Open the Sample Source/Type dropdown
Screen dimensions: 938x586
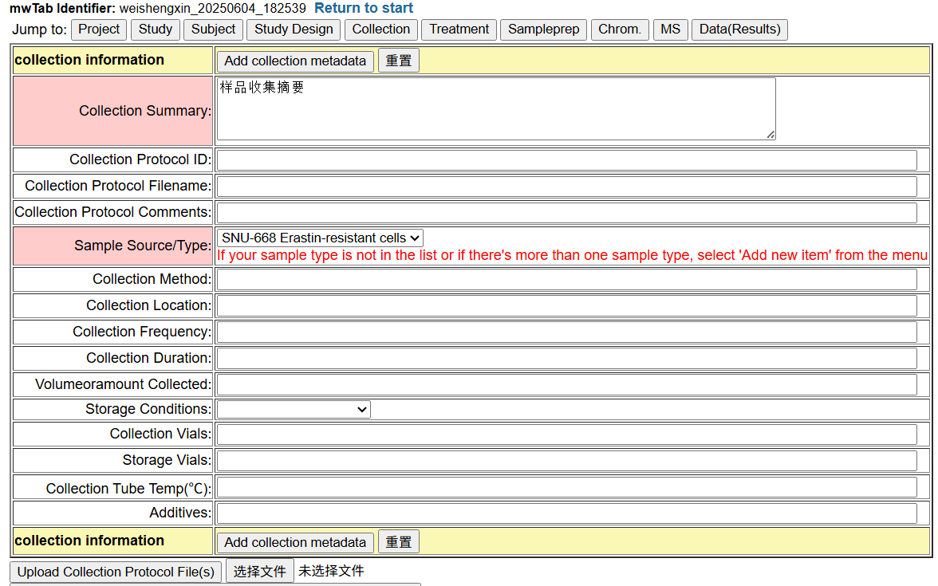pos(320,238)
